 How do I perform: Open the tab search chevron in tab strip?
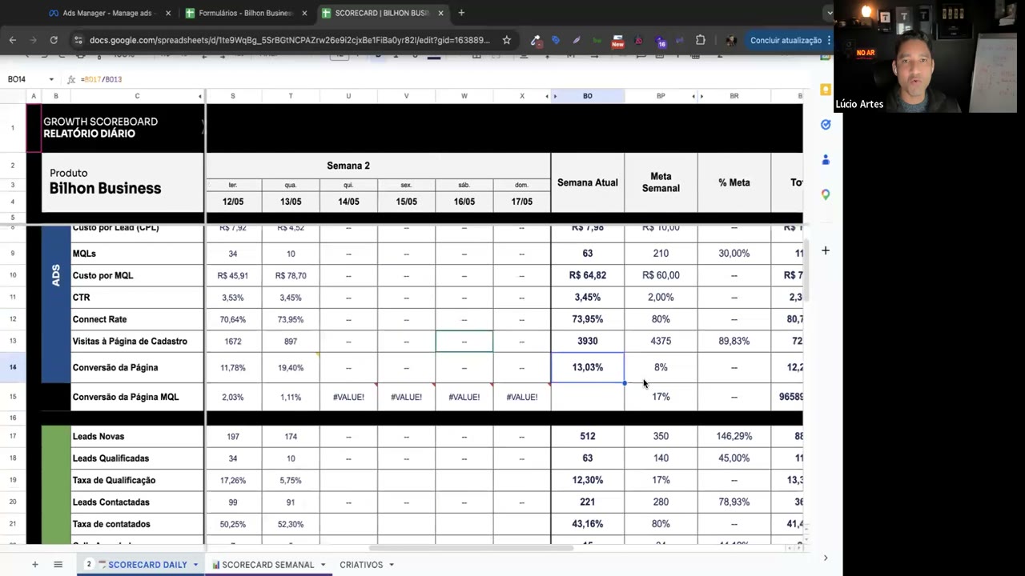[828, 13]
